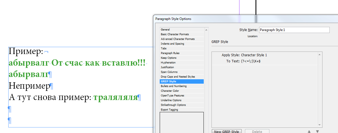This screenshot has height=133, width=338.
Task: Select Advanced Character Formats category
Action: (182, 39)
